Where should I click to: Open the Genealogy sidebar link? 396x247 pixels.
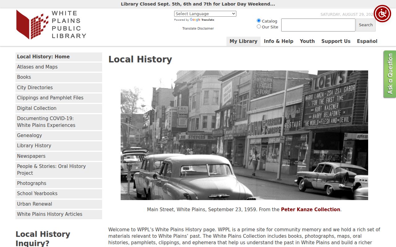(x=59, y=136)
